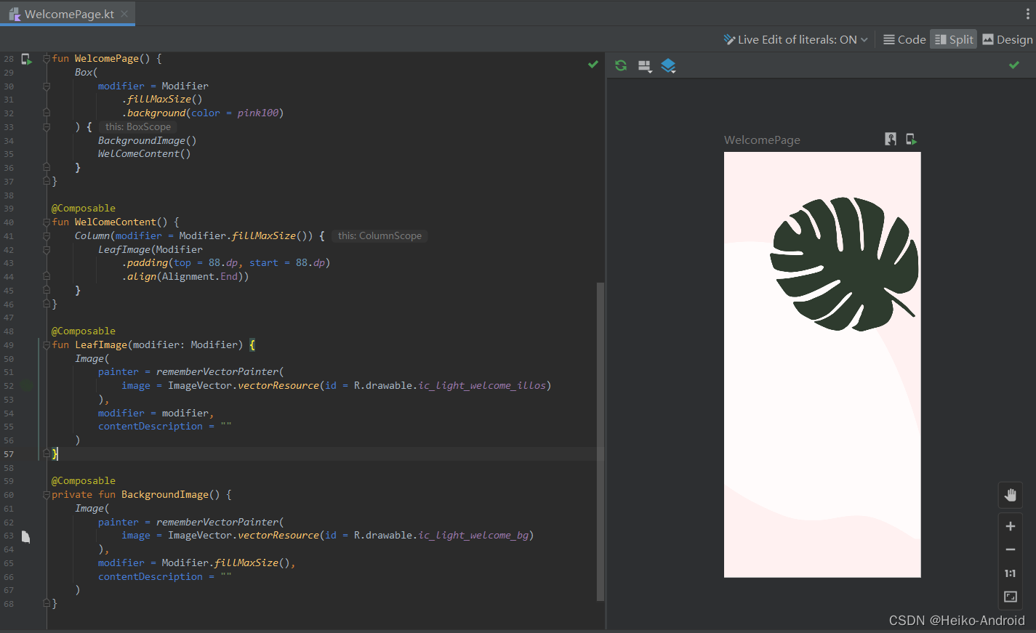Click the refresh preview icon
This screenshot has height=633, width=1036.
tap(621, 65)
